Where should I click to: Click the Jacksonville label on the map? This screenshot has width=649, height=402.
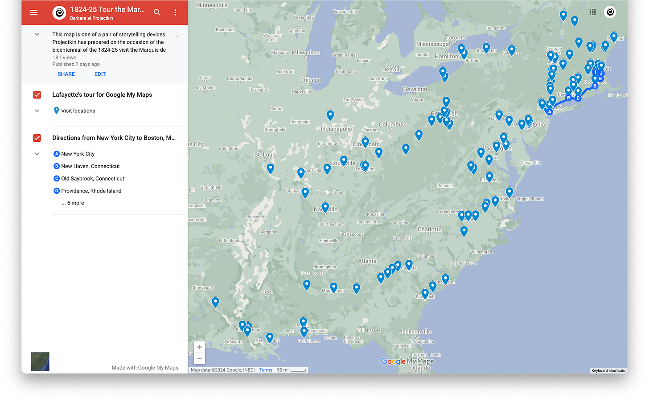(x=415, y=332)
